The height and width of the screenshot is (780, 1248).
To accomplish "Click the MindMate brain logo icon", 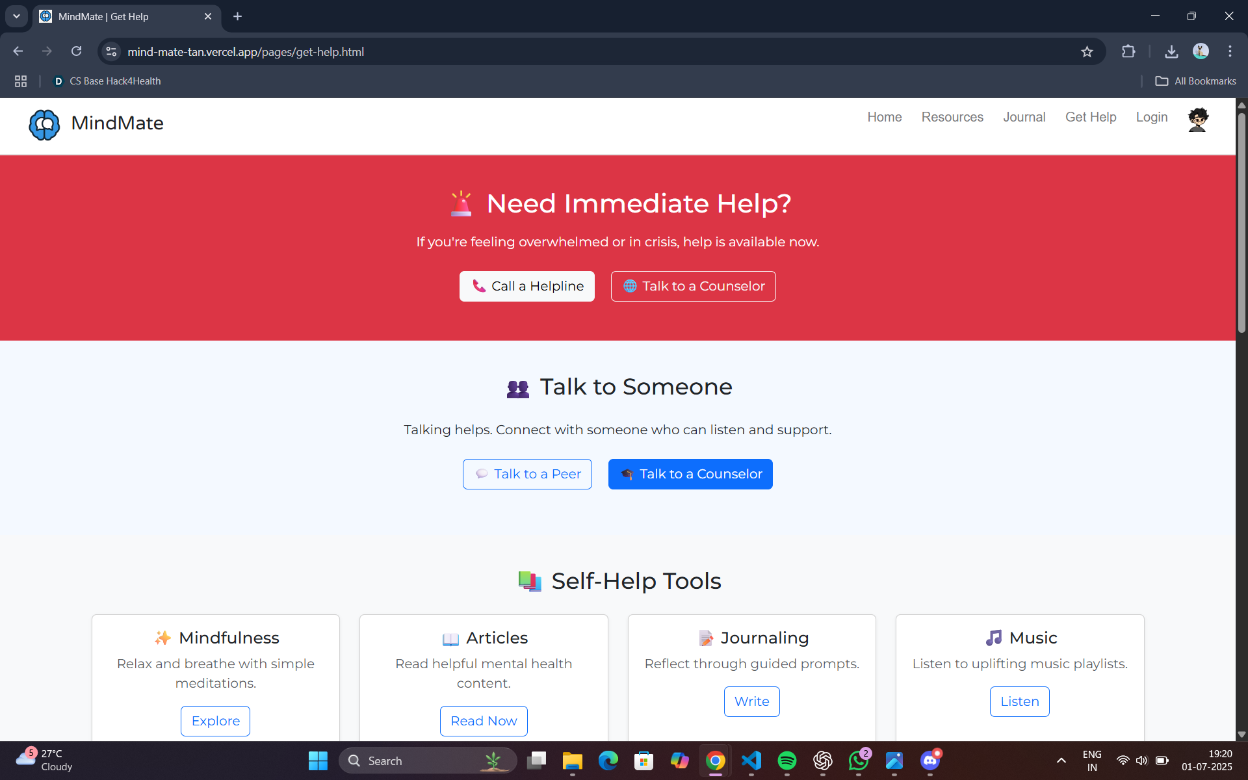I will click(44, 124).
